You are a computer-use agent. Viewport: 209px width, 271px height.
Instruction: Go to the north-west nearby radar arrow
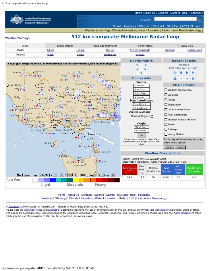[x=138, y=65]
